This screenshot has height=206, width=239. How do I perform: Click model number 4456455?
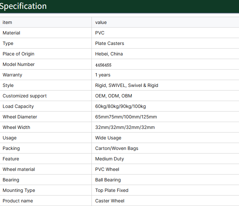tap(103, 65)
